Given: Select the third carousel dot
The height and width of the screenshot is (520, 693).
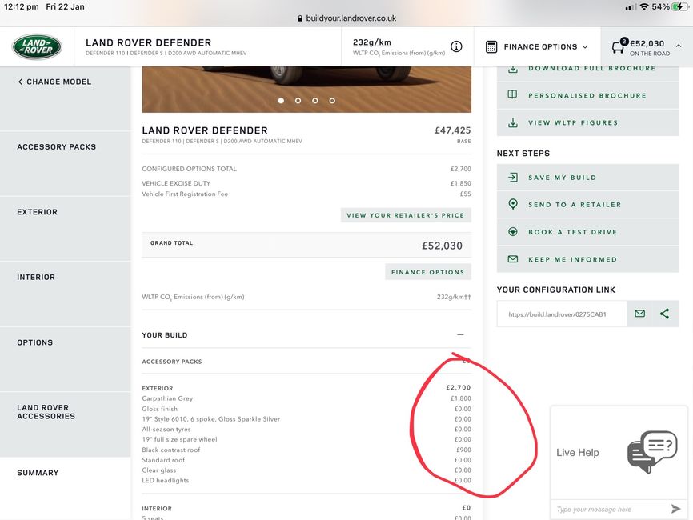Looking at the screenshot, I should [314, 101].
